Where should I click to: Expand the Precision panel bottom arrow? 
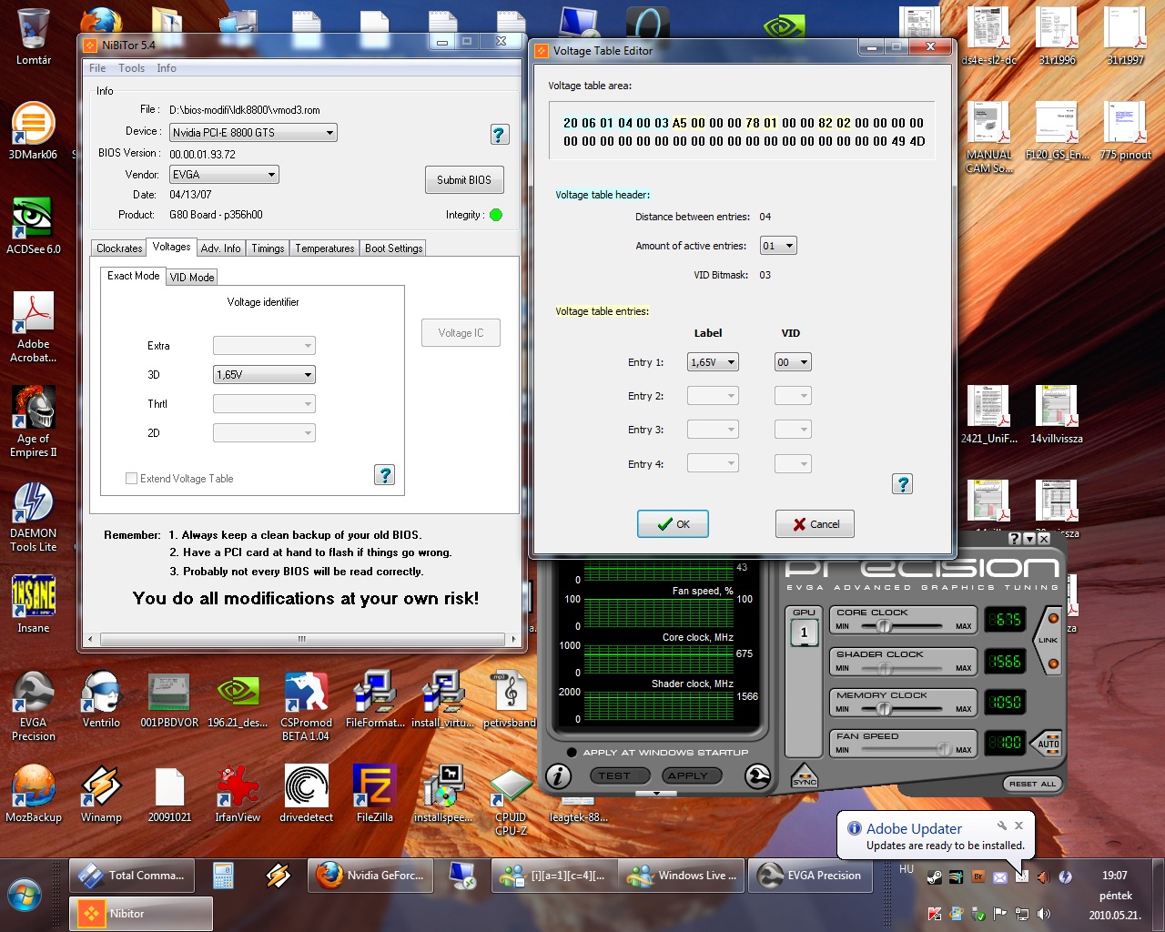point(655,794)
